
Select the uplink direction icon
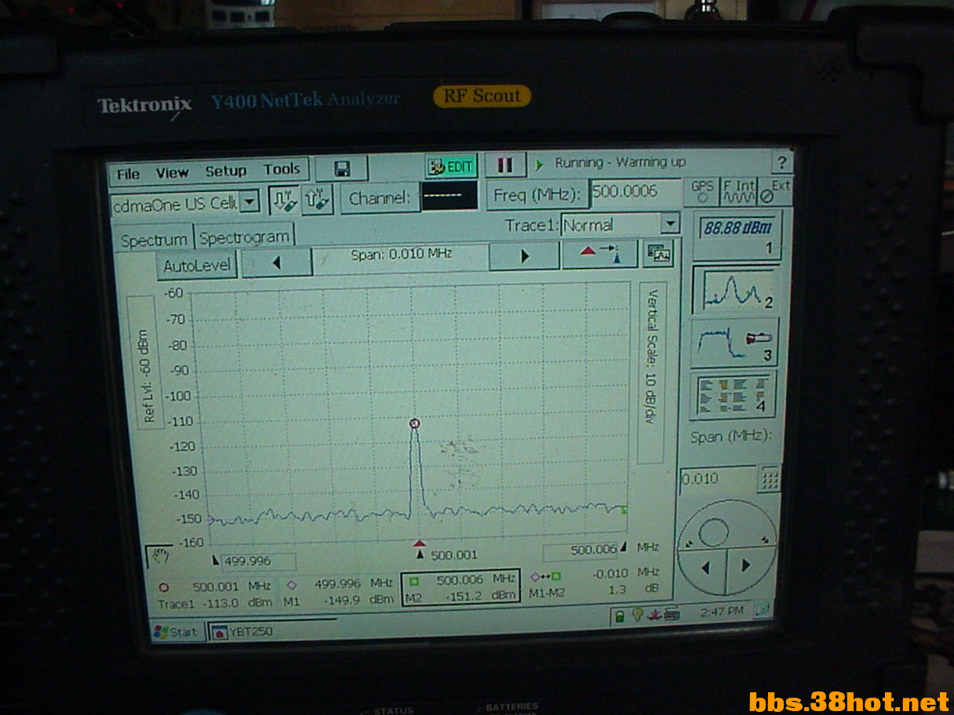click(317, 198)
